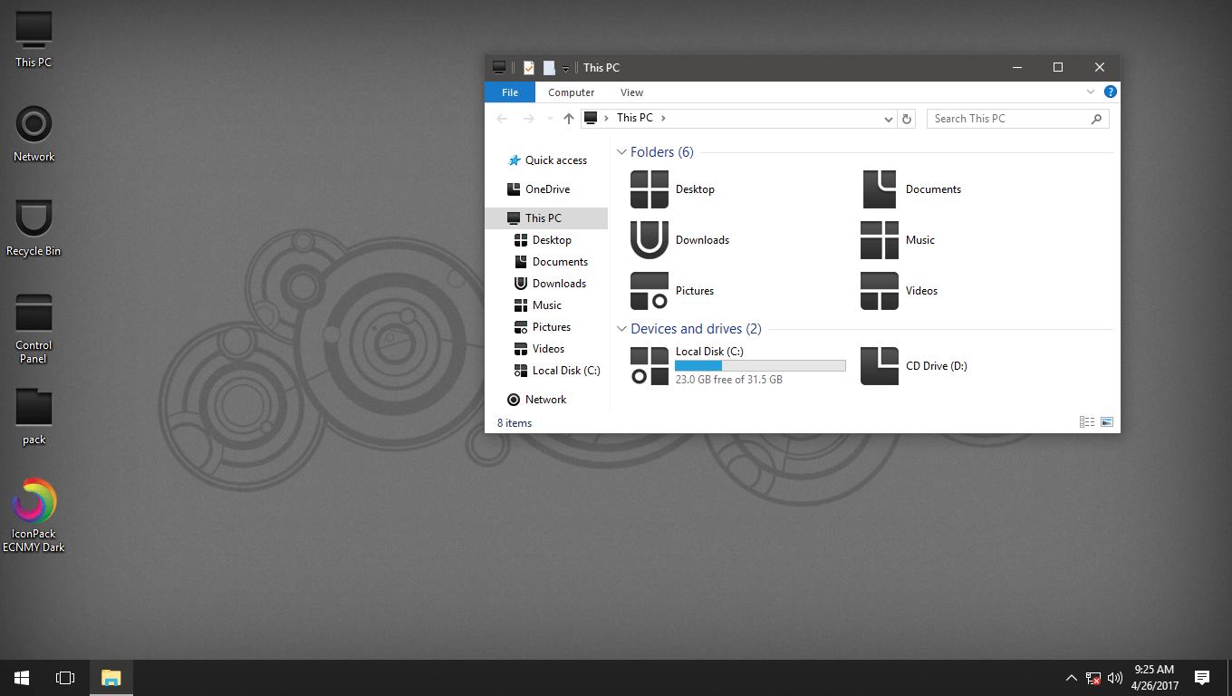1232x696 pixels.
Task: Switch to large icons view in status bar
Action: coord(1106,421)
